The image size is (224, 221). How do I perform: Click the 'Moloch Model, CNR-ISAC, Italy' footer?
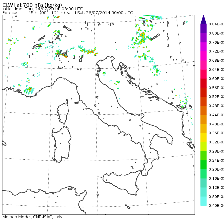click(32, 217)
